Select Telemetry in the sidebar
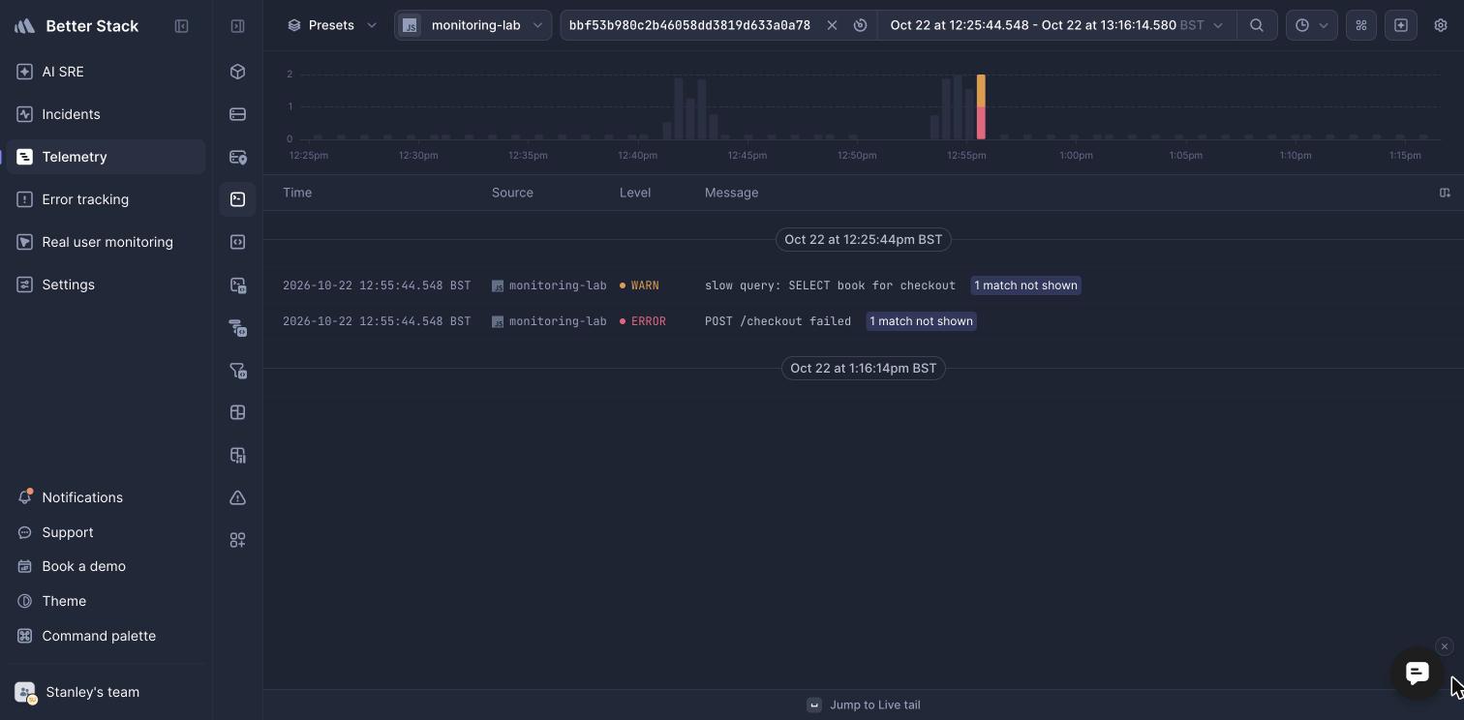1464x720 pixels. click(106, 157)
